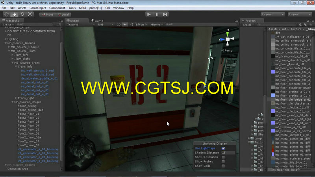Expand MB_Source_Opaque item

(x=9, y=47)
